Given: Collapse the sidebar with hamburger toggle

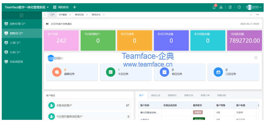Looking at the screenshot, I should click(22, 15).
